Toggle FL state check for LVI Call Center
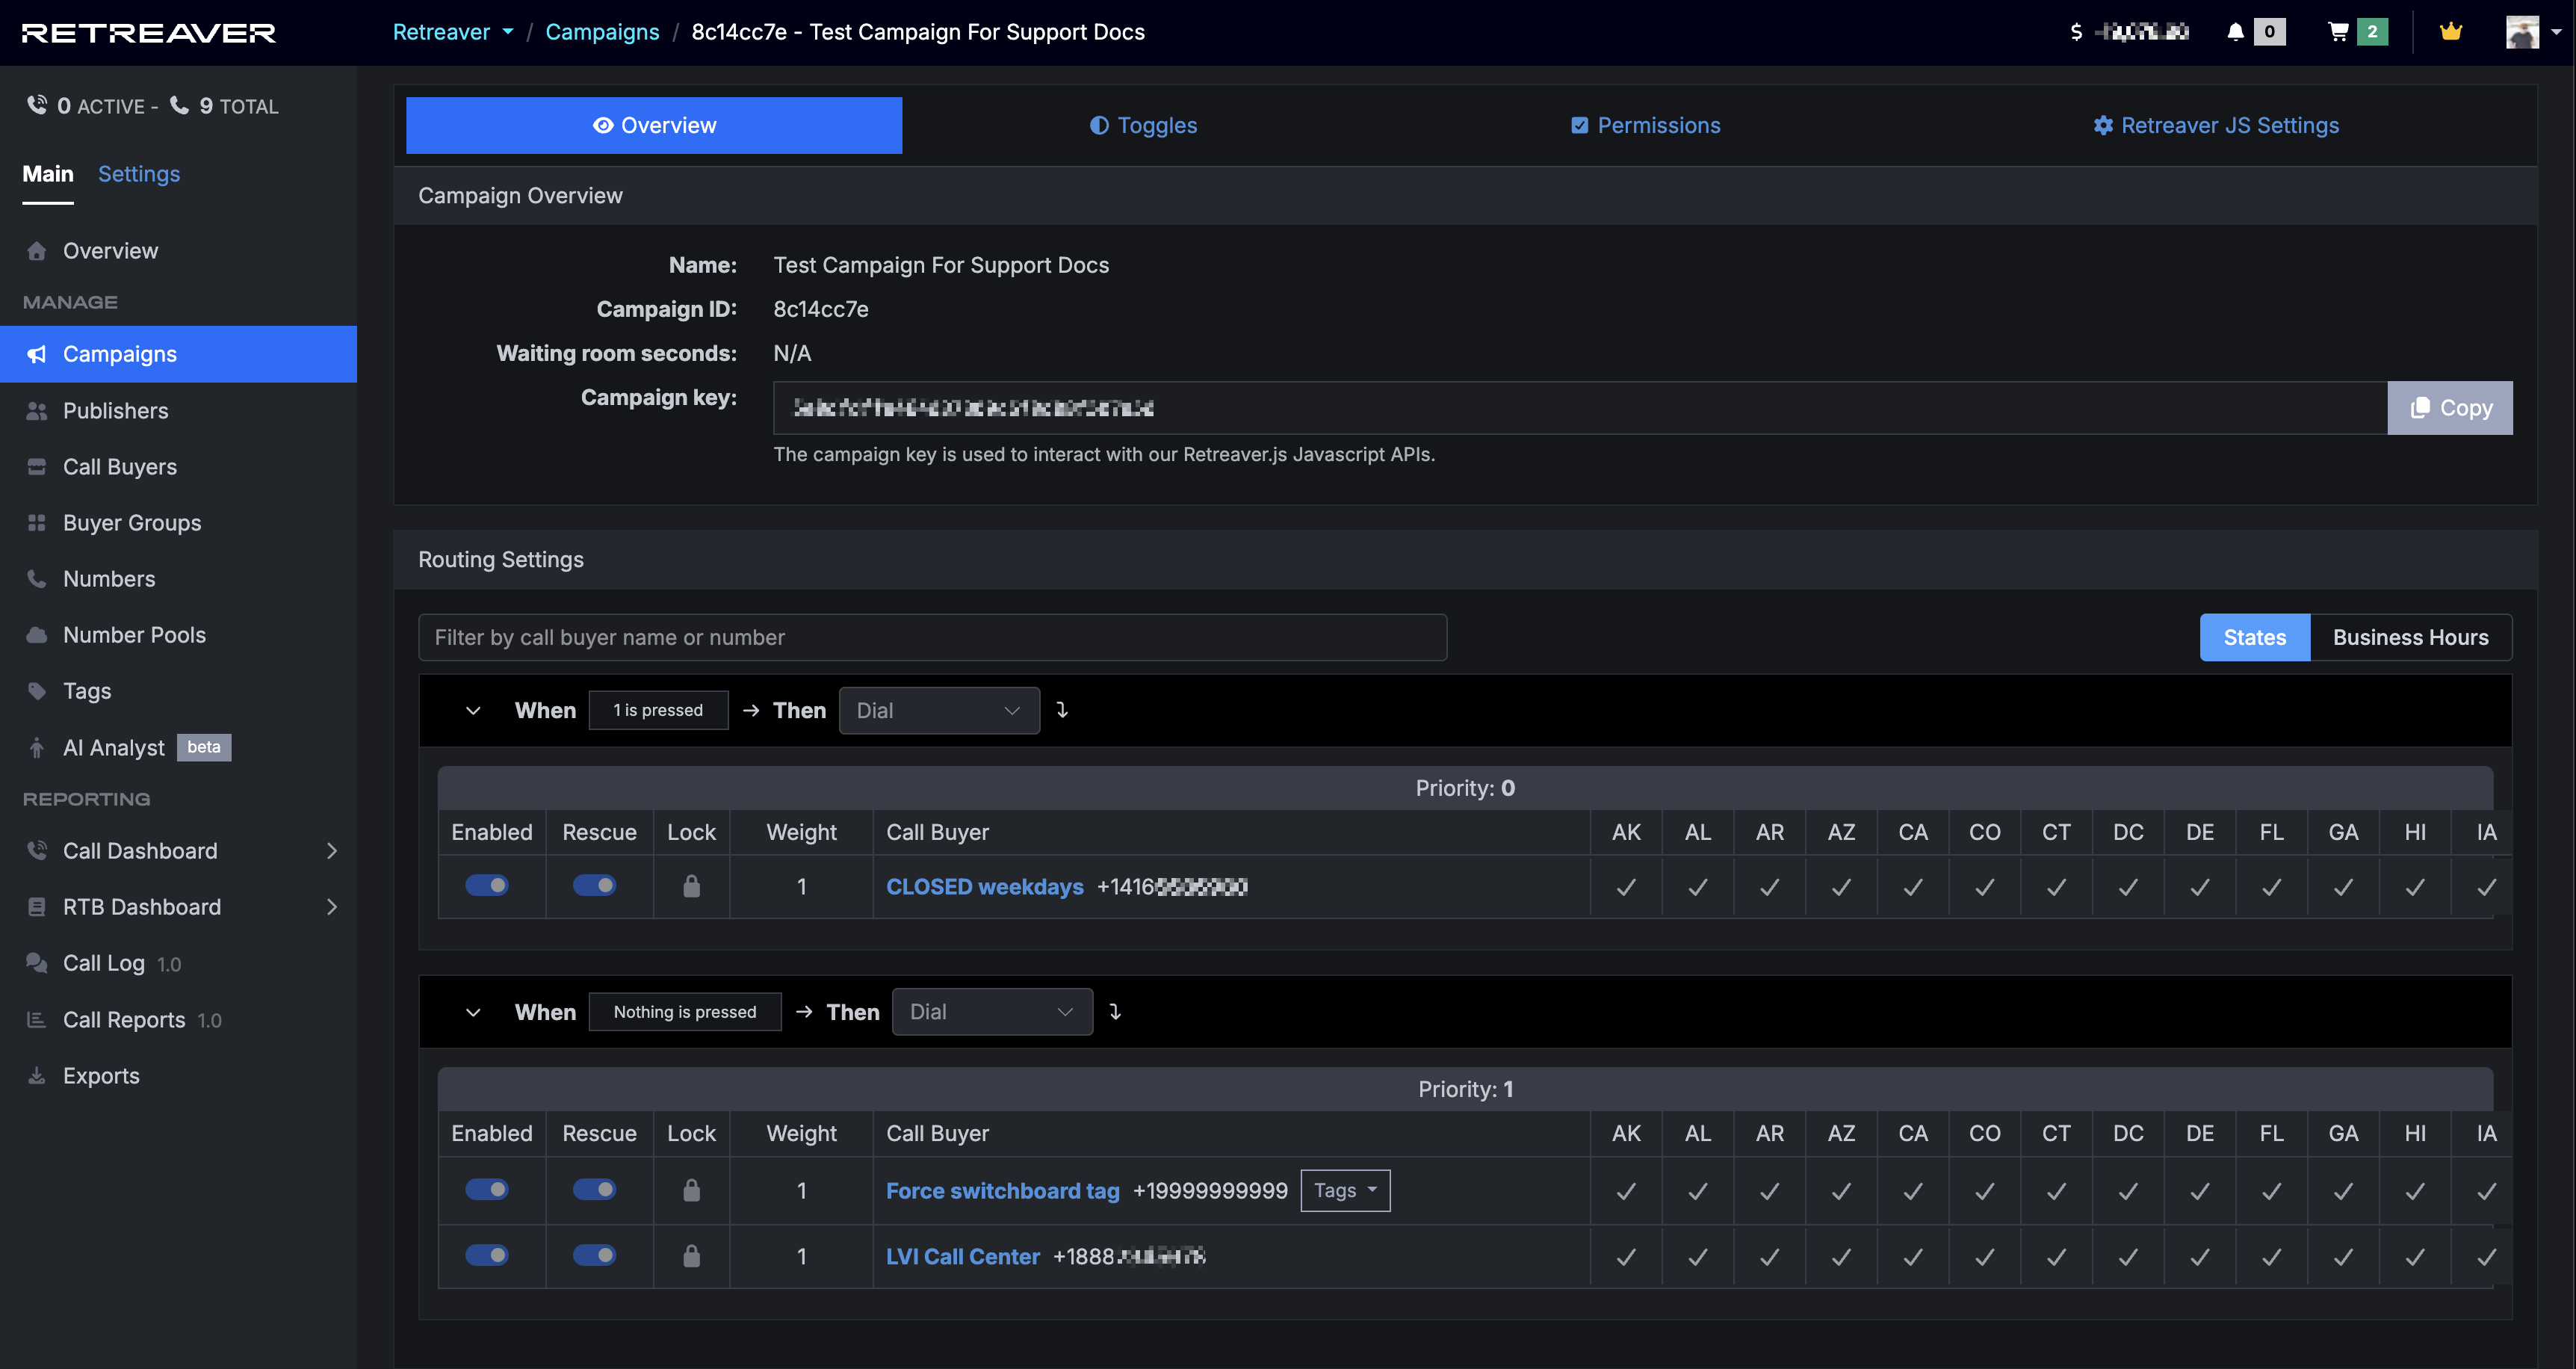 pos(2271,1257)
